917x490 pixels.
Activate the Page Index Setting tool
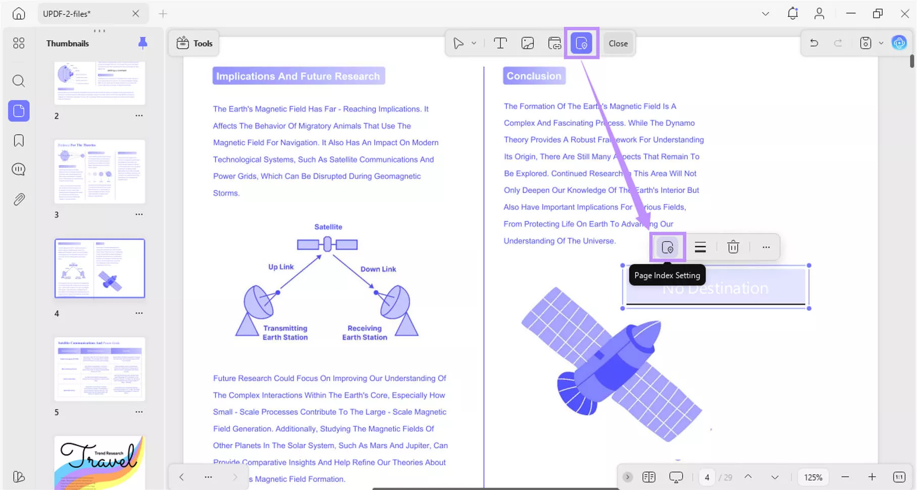point(582,43)
